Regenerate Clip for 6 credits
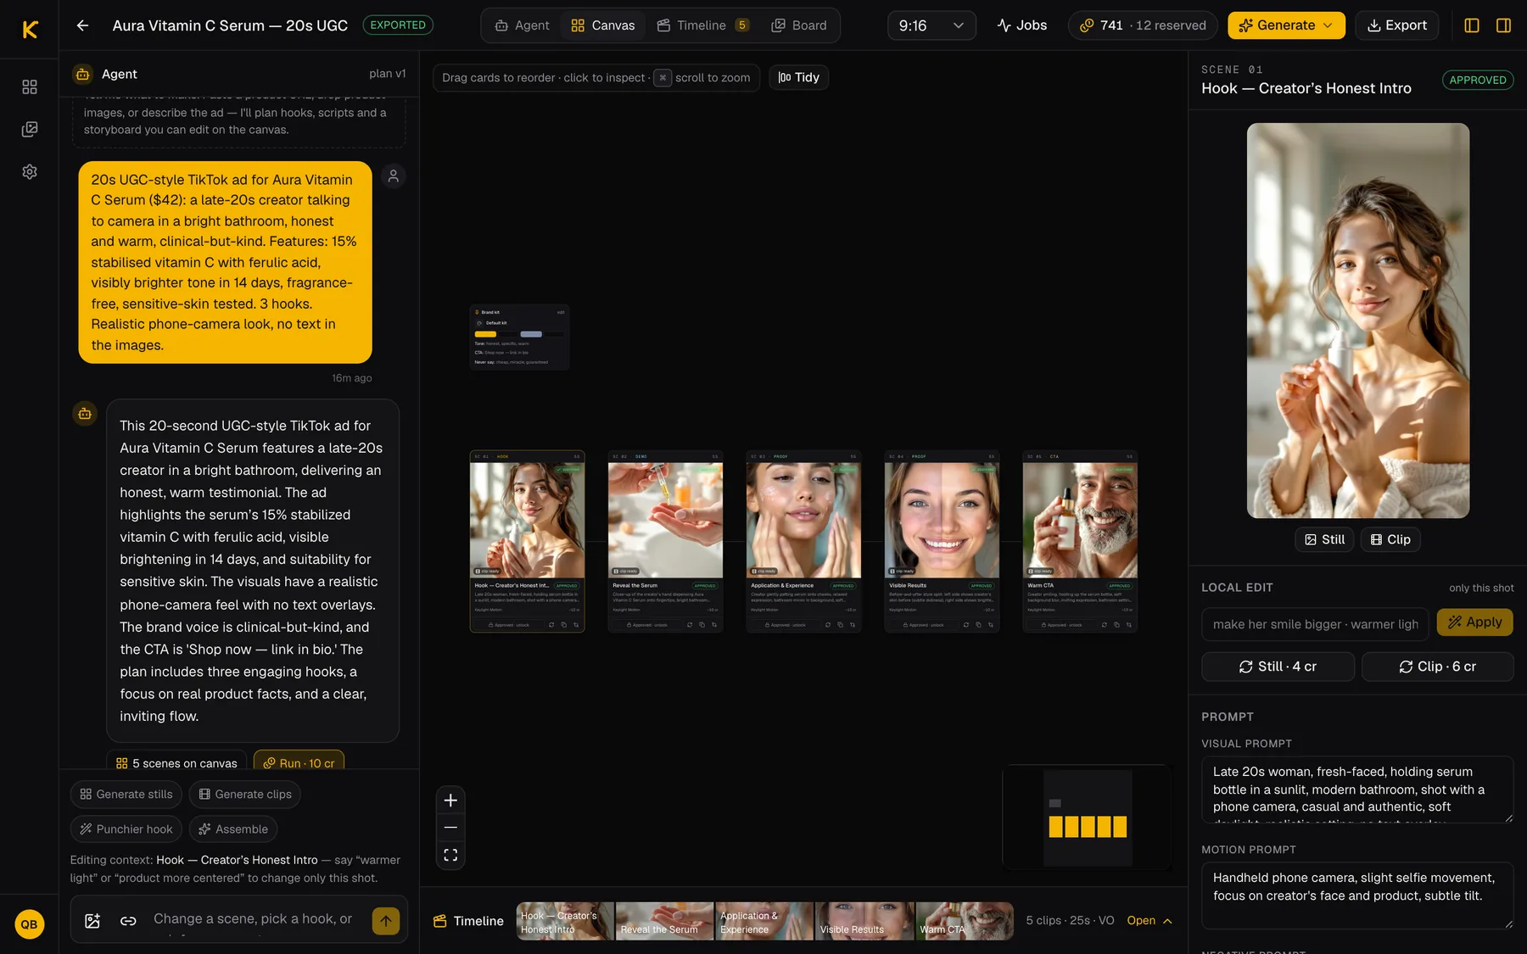 [x=1437, y=667]
